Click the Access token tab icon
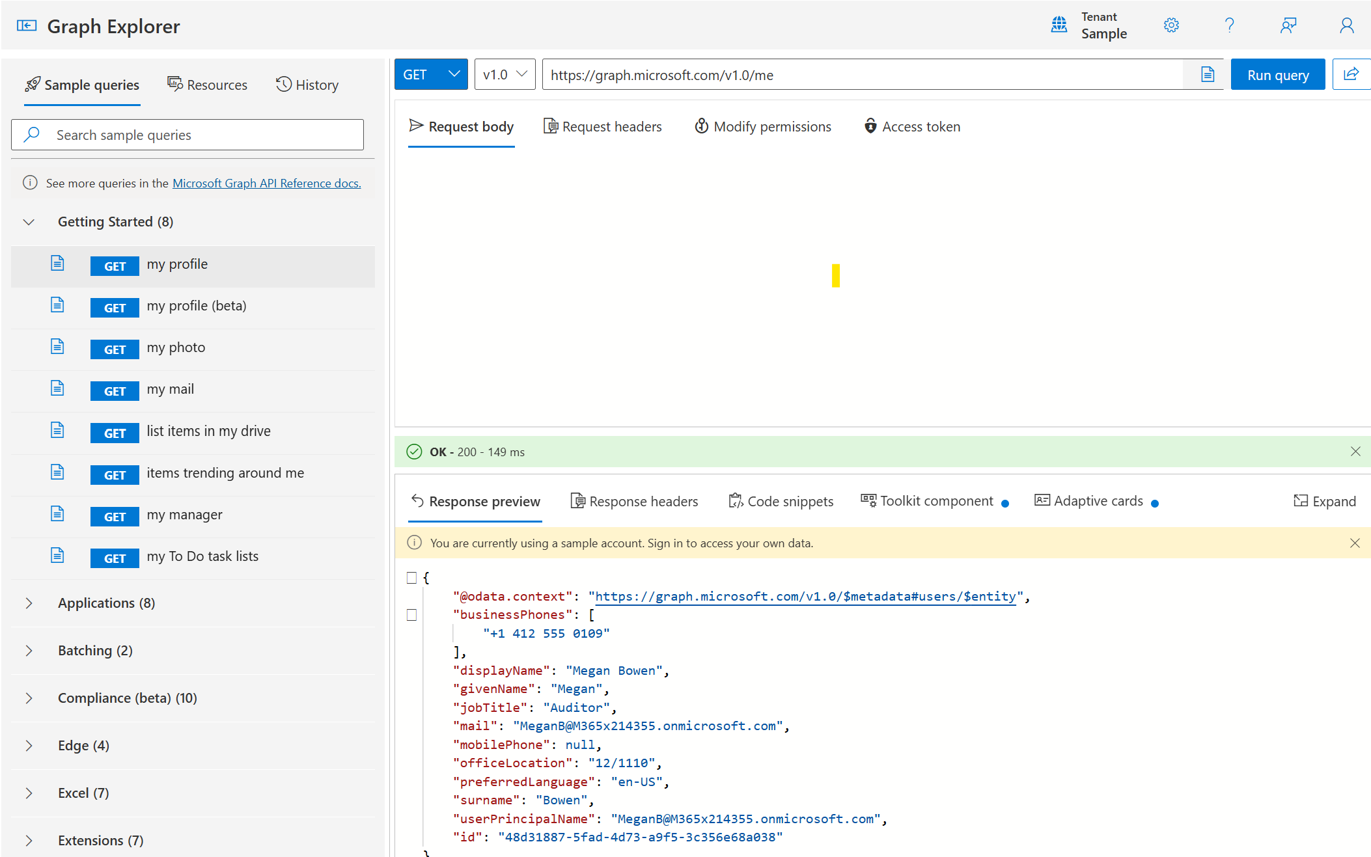Viewport: 1371px width, 857px height. pos(867,126)
